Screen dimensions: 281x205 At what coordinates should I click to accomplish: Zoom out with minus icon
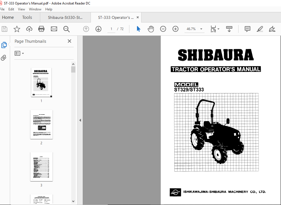163,29
